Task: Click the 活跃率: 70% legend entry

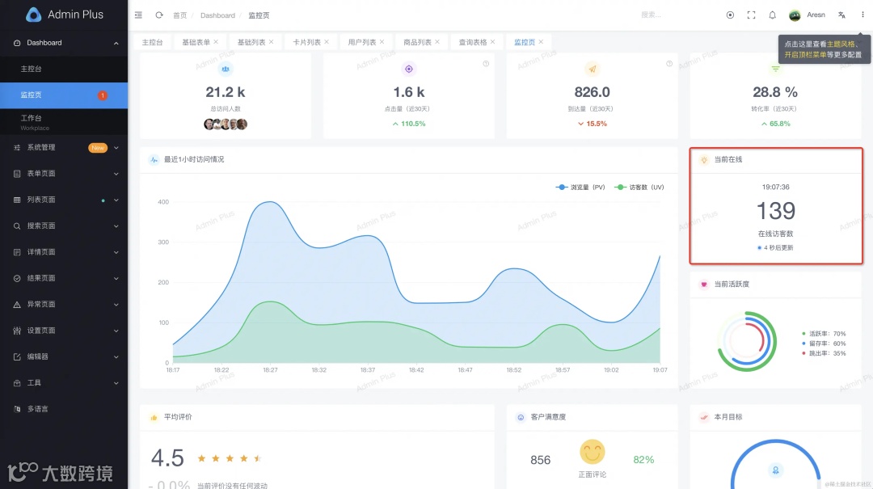Action: [x=824, y=334]
